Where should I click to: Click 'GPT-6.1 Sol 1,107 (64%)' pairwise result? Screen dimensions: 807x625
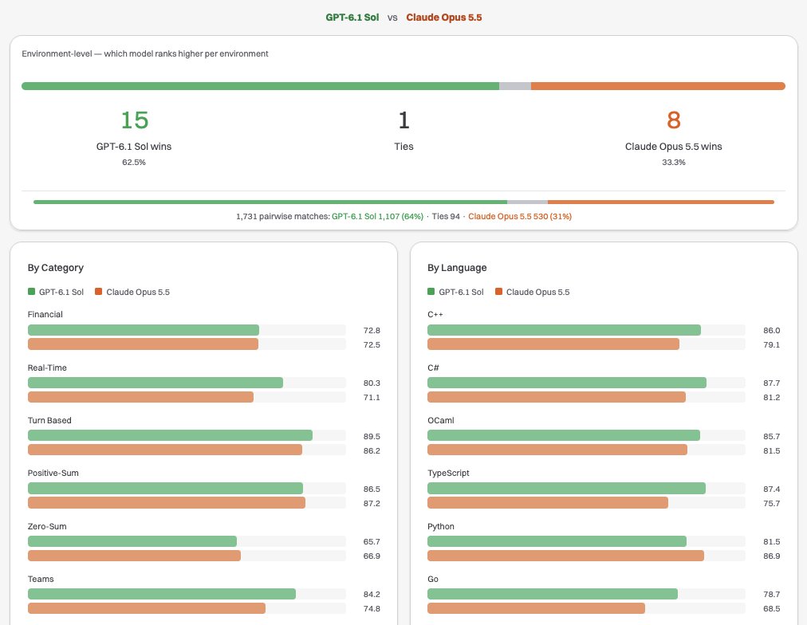(377, 217)
